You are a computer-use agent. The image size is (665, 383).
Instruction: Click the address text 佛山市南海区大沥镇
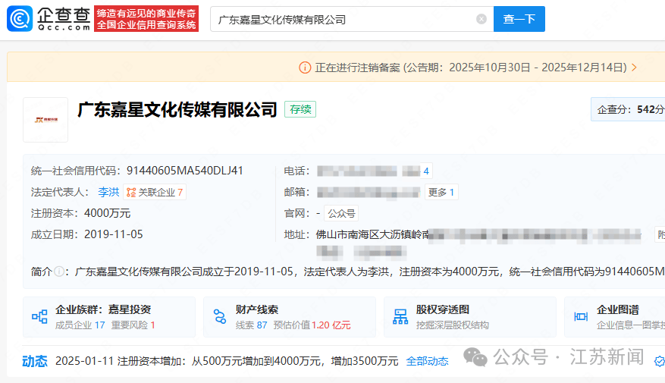click(x=364, y=234)
